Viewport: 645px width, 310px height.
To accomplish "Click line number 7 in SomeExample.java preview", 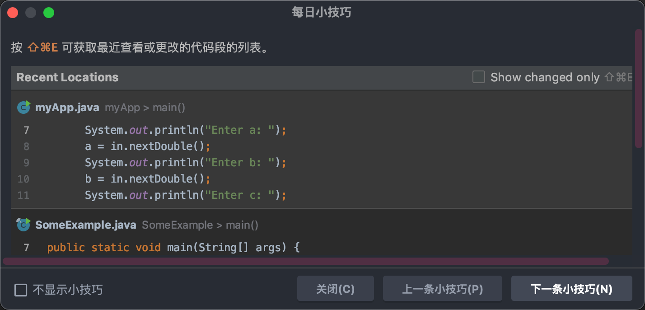I will [26, 247].
